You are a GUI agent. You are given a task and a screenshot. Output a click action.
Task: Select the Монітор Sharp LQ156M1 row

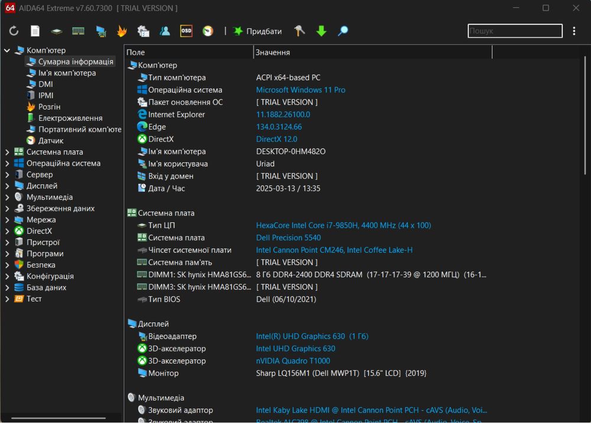coord(309,373)
